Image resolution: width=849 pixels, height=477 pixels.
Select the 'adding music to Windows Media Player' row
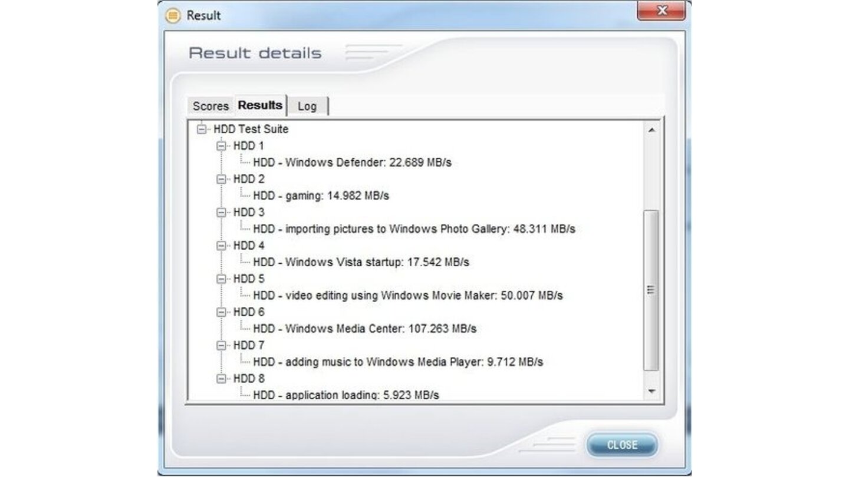click(x=399, y=362)
